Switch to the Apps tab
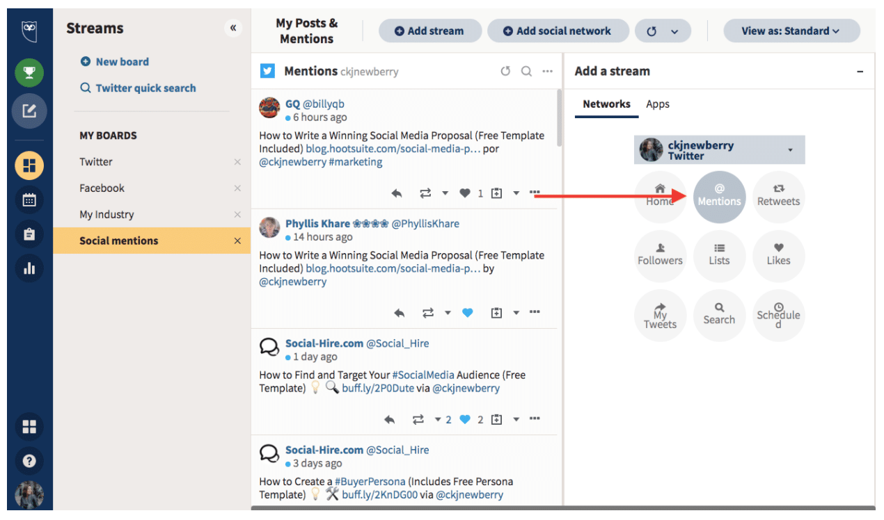Viewport: 884px width, 520px height. [658, 104]
